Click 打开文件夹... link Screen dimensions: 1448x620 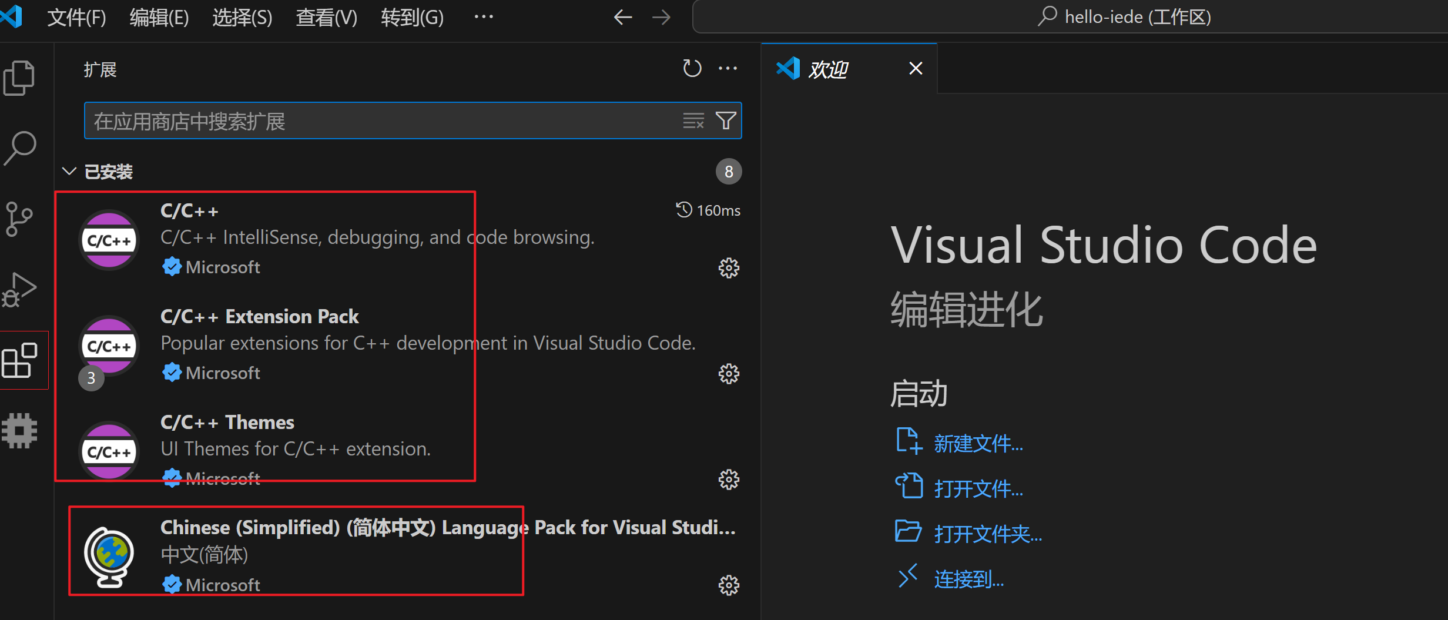[988, 534]
